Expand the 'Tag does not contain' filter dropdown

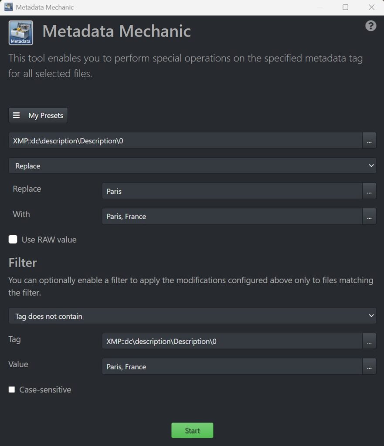(192, 315)
